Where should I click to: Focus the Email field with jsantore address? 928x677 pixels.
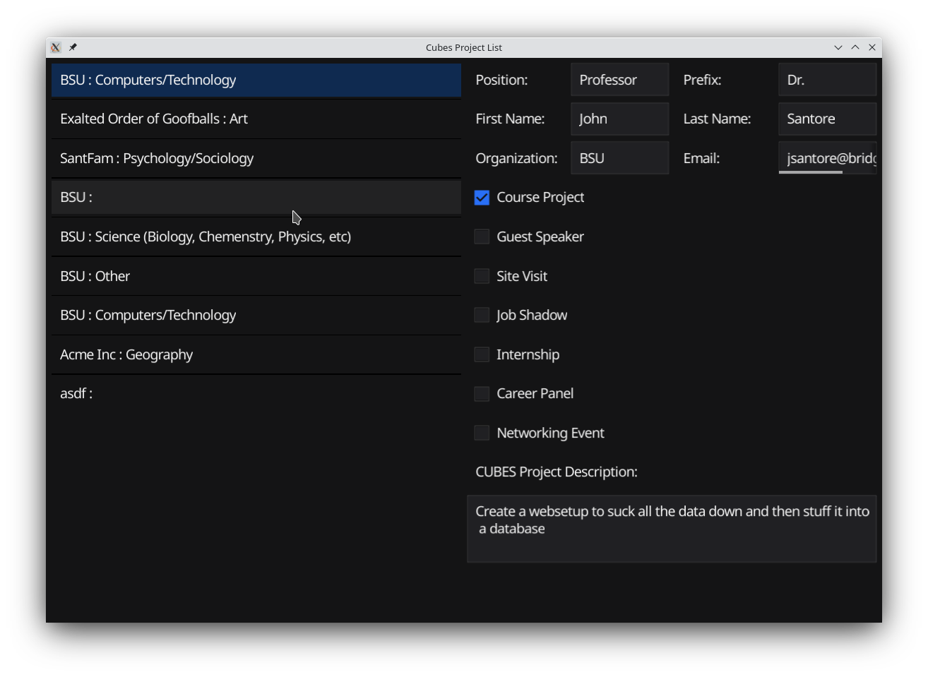point(828,158)
